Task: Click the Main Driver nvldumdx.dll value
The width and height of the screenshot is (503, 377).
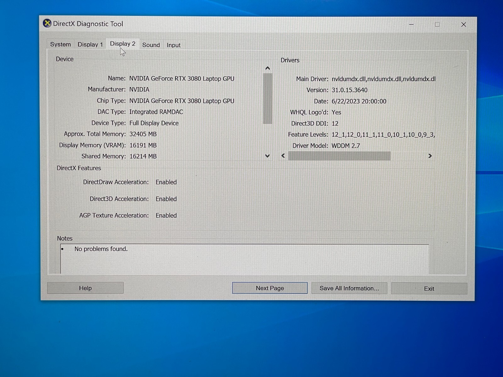Action: 383,79
